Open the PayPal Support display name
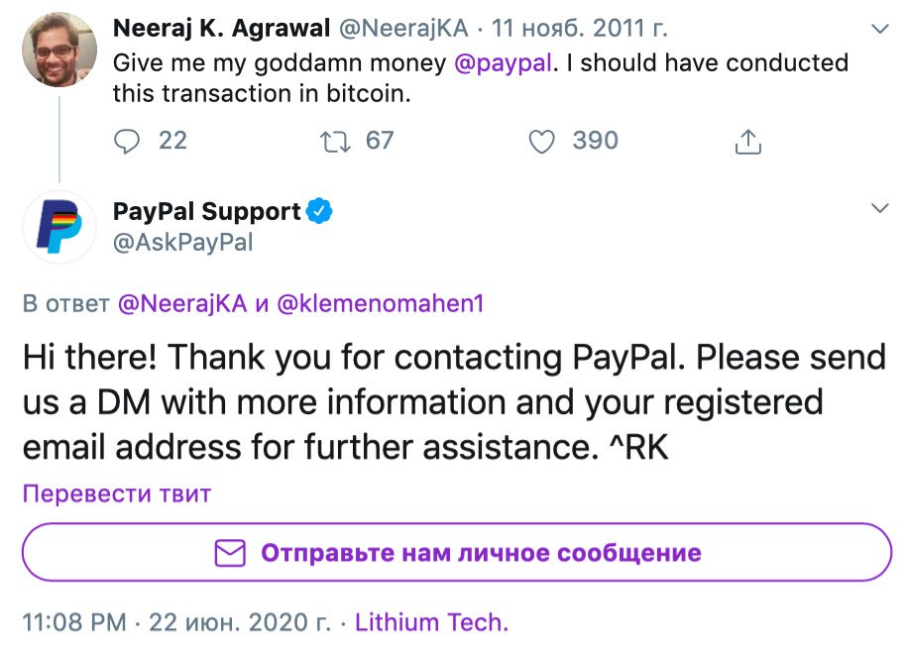909x649 pixels. click(206, 211)
